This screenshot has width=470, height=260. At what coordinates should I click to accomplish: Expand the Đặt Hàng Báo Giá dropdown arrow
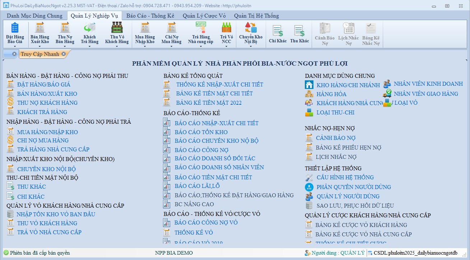click(15, 46)
